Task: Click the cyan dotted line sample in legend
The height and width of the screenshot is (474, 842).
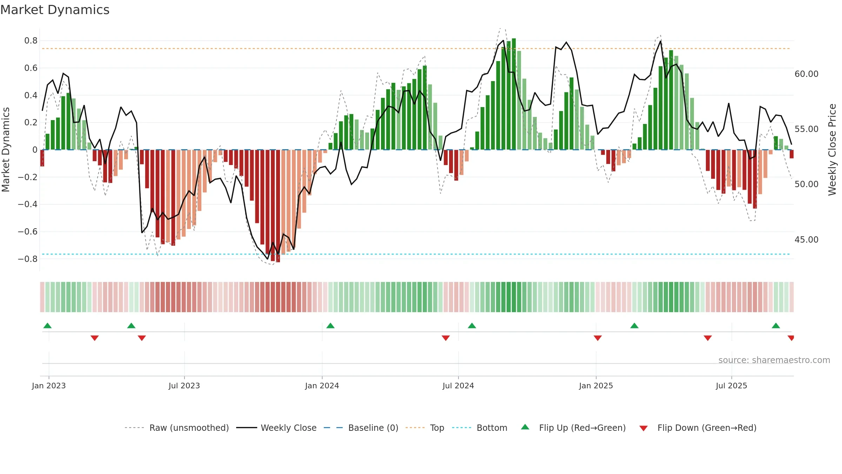Action: click(462, 428)
